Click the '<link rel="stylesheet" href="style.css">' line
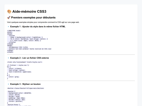The height and width of the screenshot is (106, 142). click(x=25, y=62)
